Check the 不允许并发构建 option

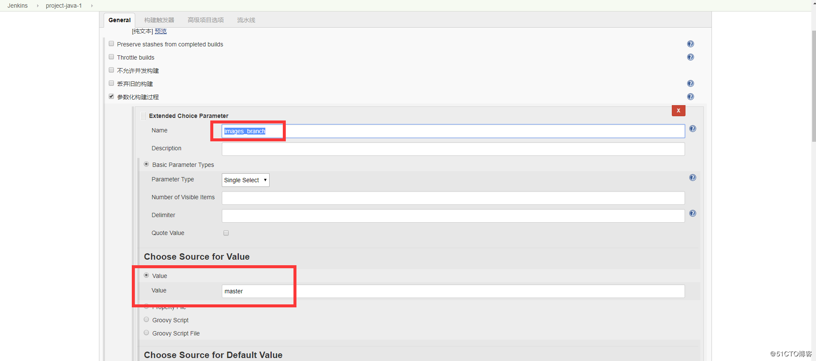click(x=111, y=70)
